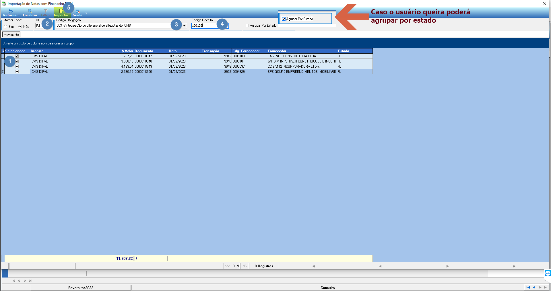Image resolution: width=551 pixels, height=291 pixels.
Task: Click previous arrow above Fevereiro/2023
Action: coord(19,281)
